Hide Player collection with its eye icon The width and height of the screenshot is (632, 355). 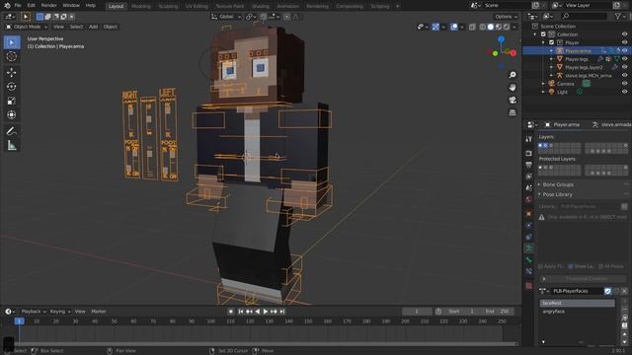(624, 42)
